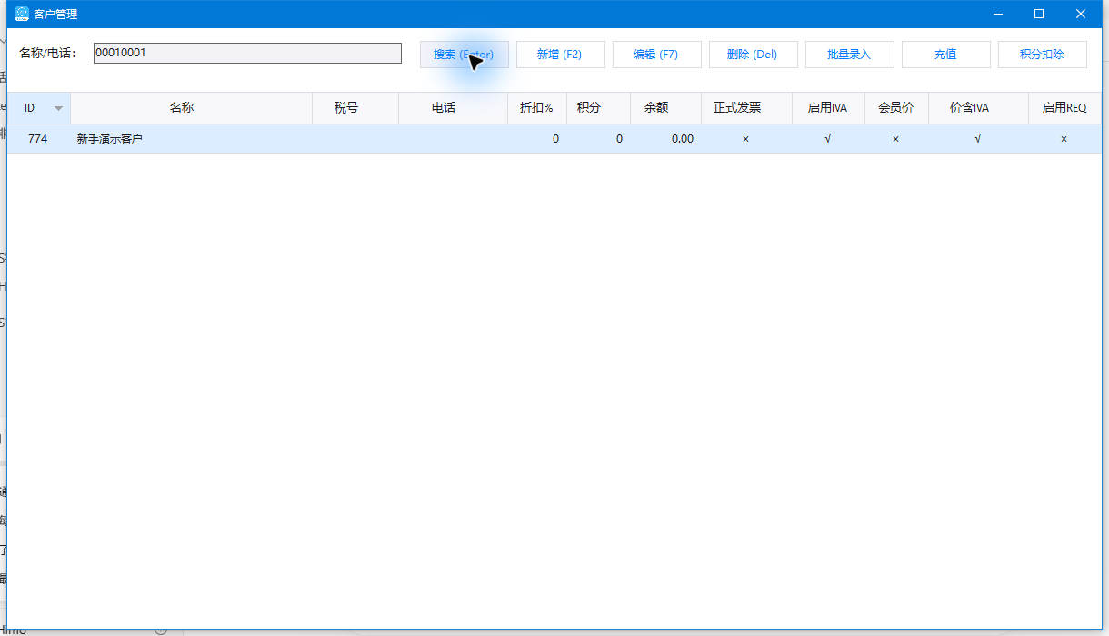The width and height of the screenshot is (1109, 636).
Task: Close the 客户管理 window
Action: pos(1081,14)
